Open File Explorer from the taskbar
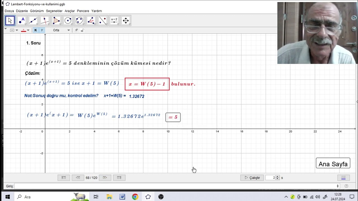Viewport: 358px width, 201px height. pos(109,197)
